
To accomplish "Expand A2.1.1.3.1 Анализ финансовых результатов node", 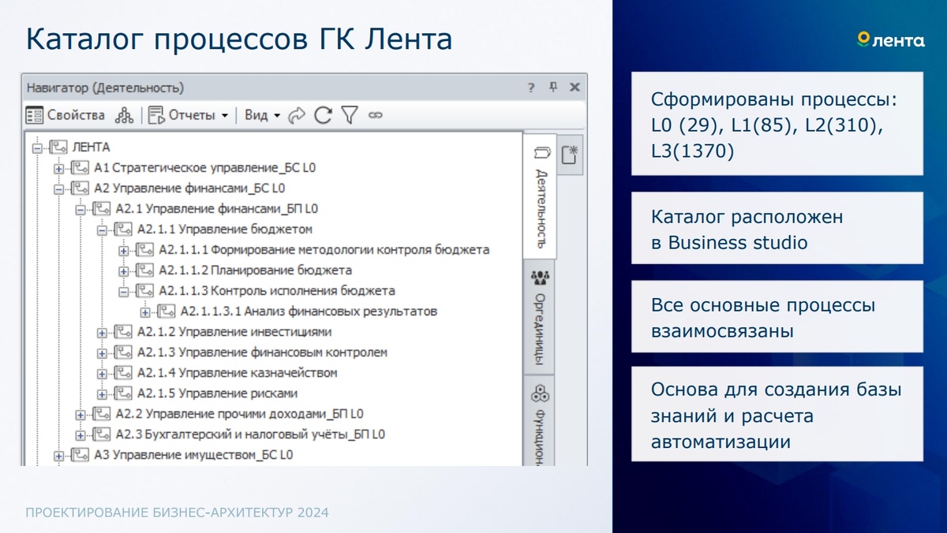I will 145,311.
